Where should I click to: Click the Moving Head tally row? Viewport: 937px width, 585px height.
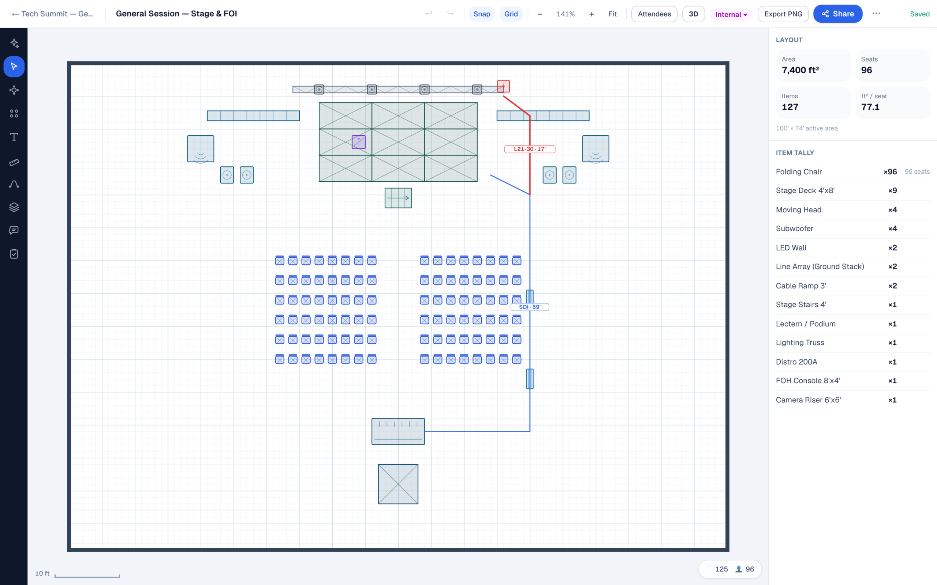click(x=852, y=210)
